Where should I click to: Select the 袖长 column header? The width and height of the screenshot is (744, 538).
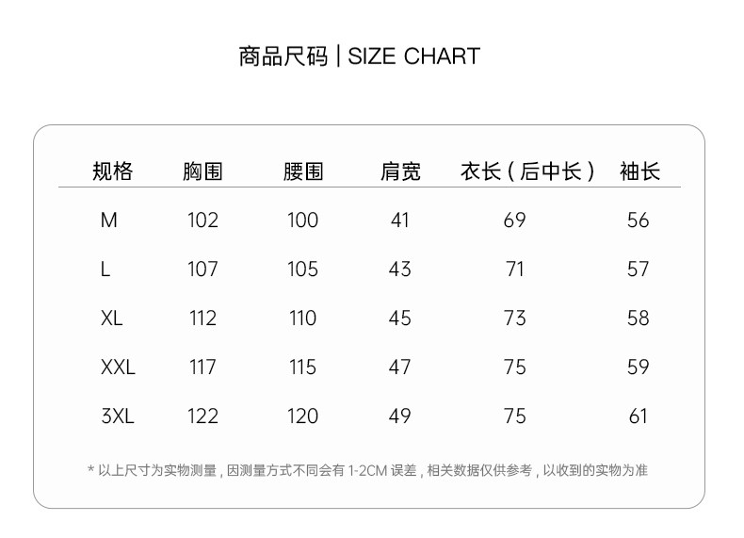[639, 171]
